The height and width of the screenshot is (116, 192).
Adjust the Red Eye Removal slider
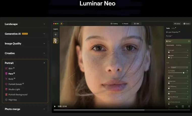[x=178, y=99]
